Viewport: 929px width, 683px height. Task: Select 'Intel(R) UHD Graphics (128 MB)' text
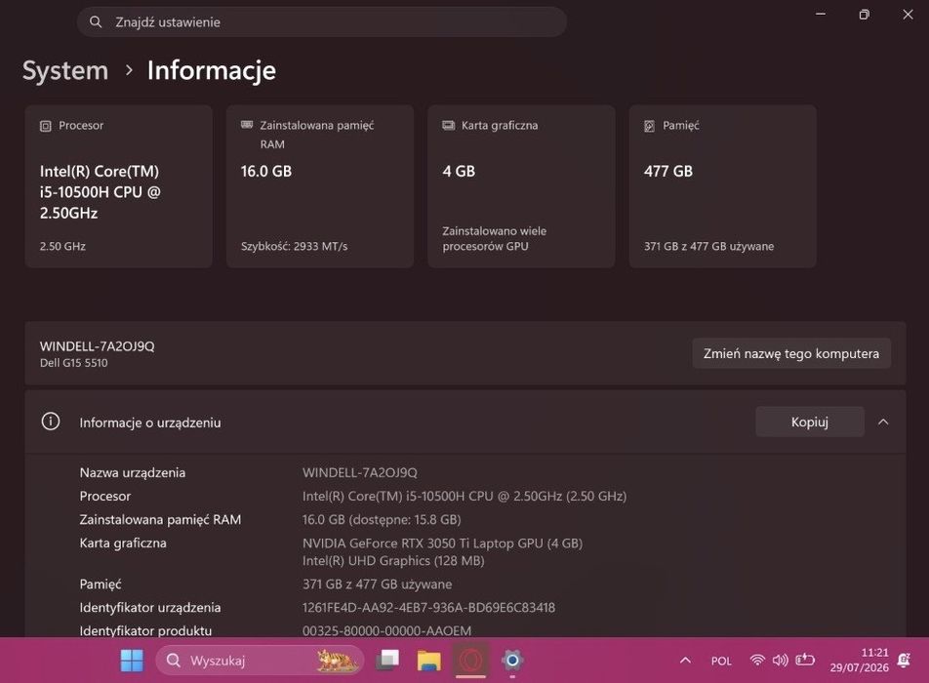point(393,560)
